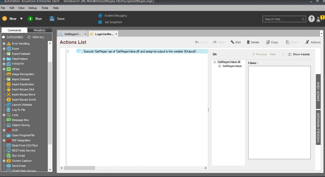Click the Edit wrench button
325x177 pixels.
[236, 42]
